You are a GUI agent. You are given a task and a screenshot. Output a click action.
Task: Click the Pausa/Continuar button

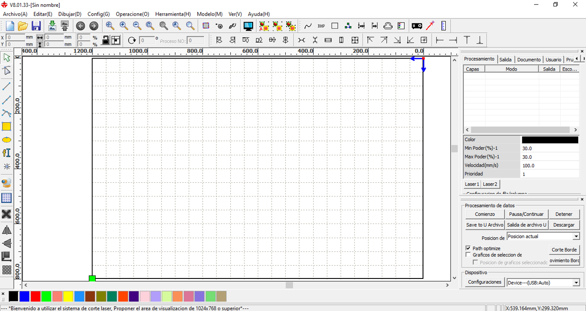coord(526,214)
